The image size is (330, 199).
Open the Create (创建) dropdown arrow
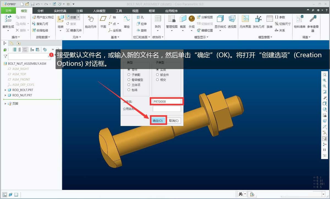(78, 17)
